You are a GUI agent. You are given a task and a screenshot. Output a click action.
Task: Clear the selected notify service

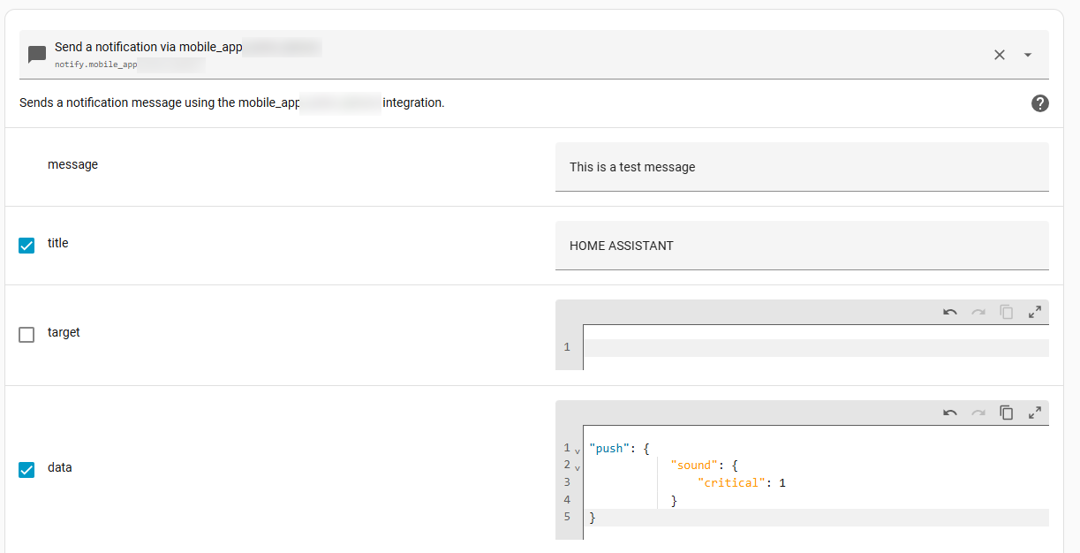(x=1000, y=55)
